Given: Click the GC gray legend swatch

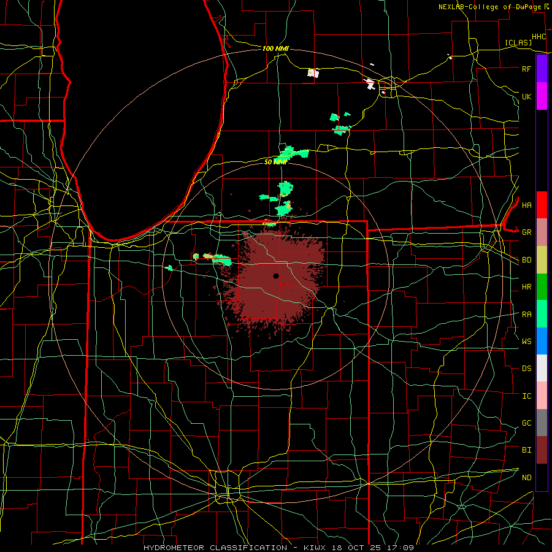Looking at the screenshot, I should point(542,423).
